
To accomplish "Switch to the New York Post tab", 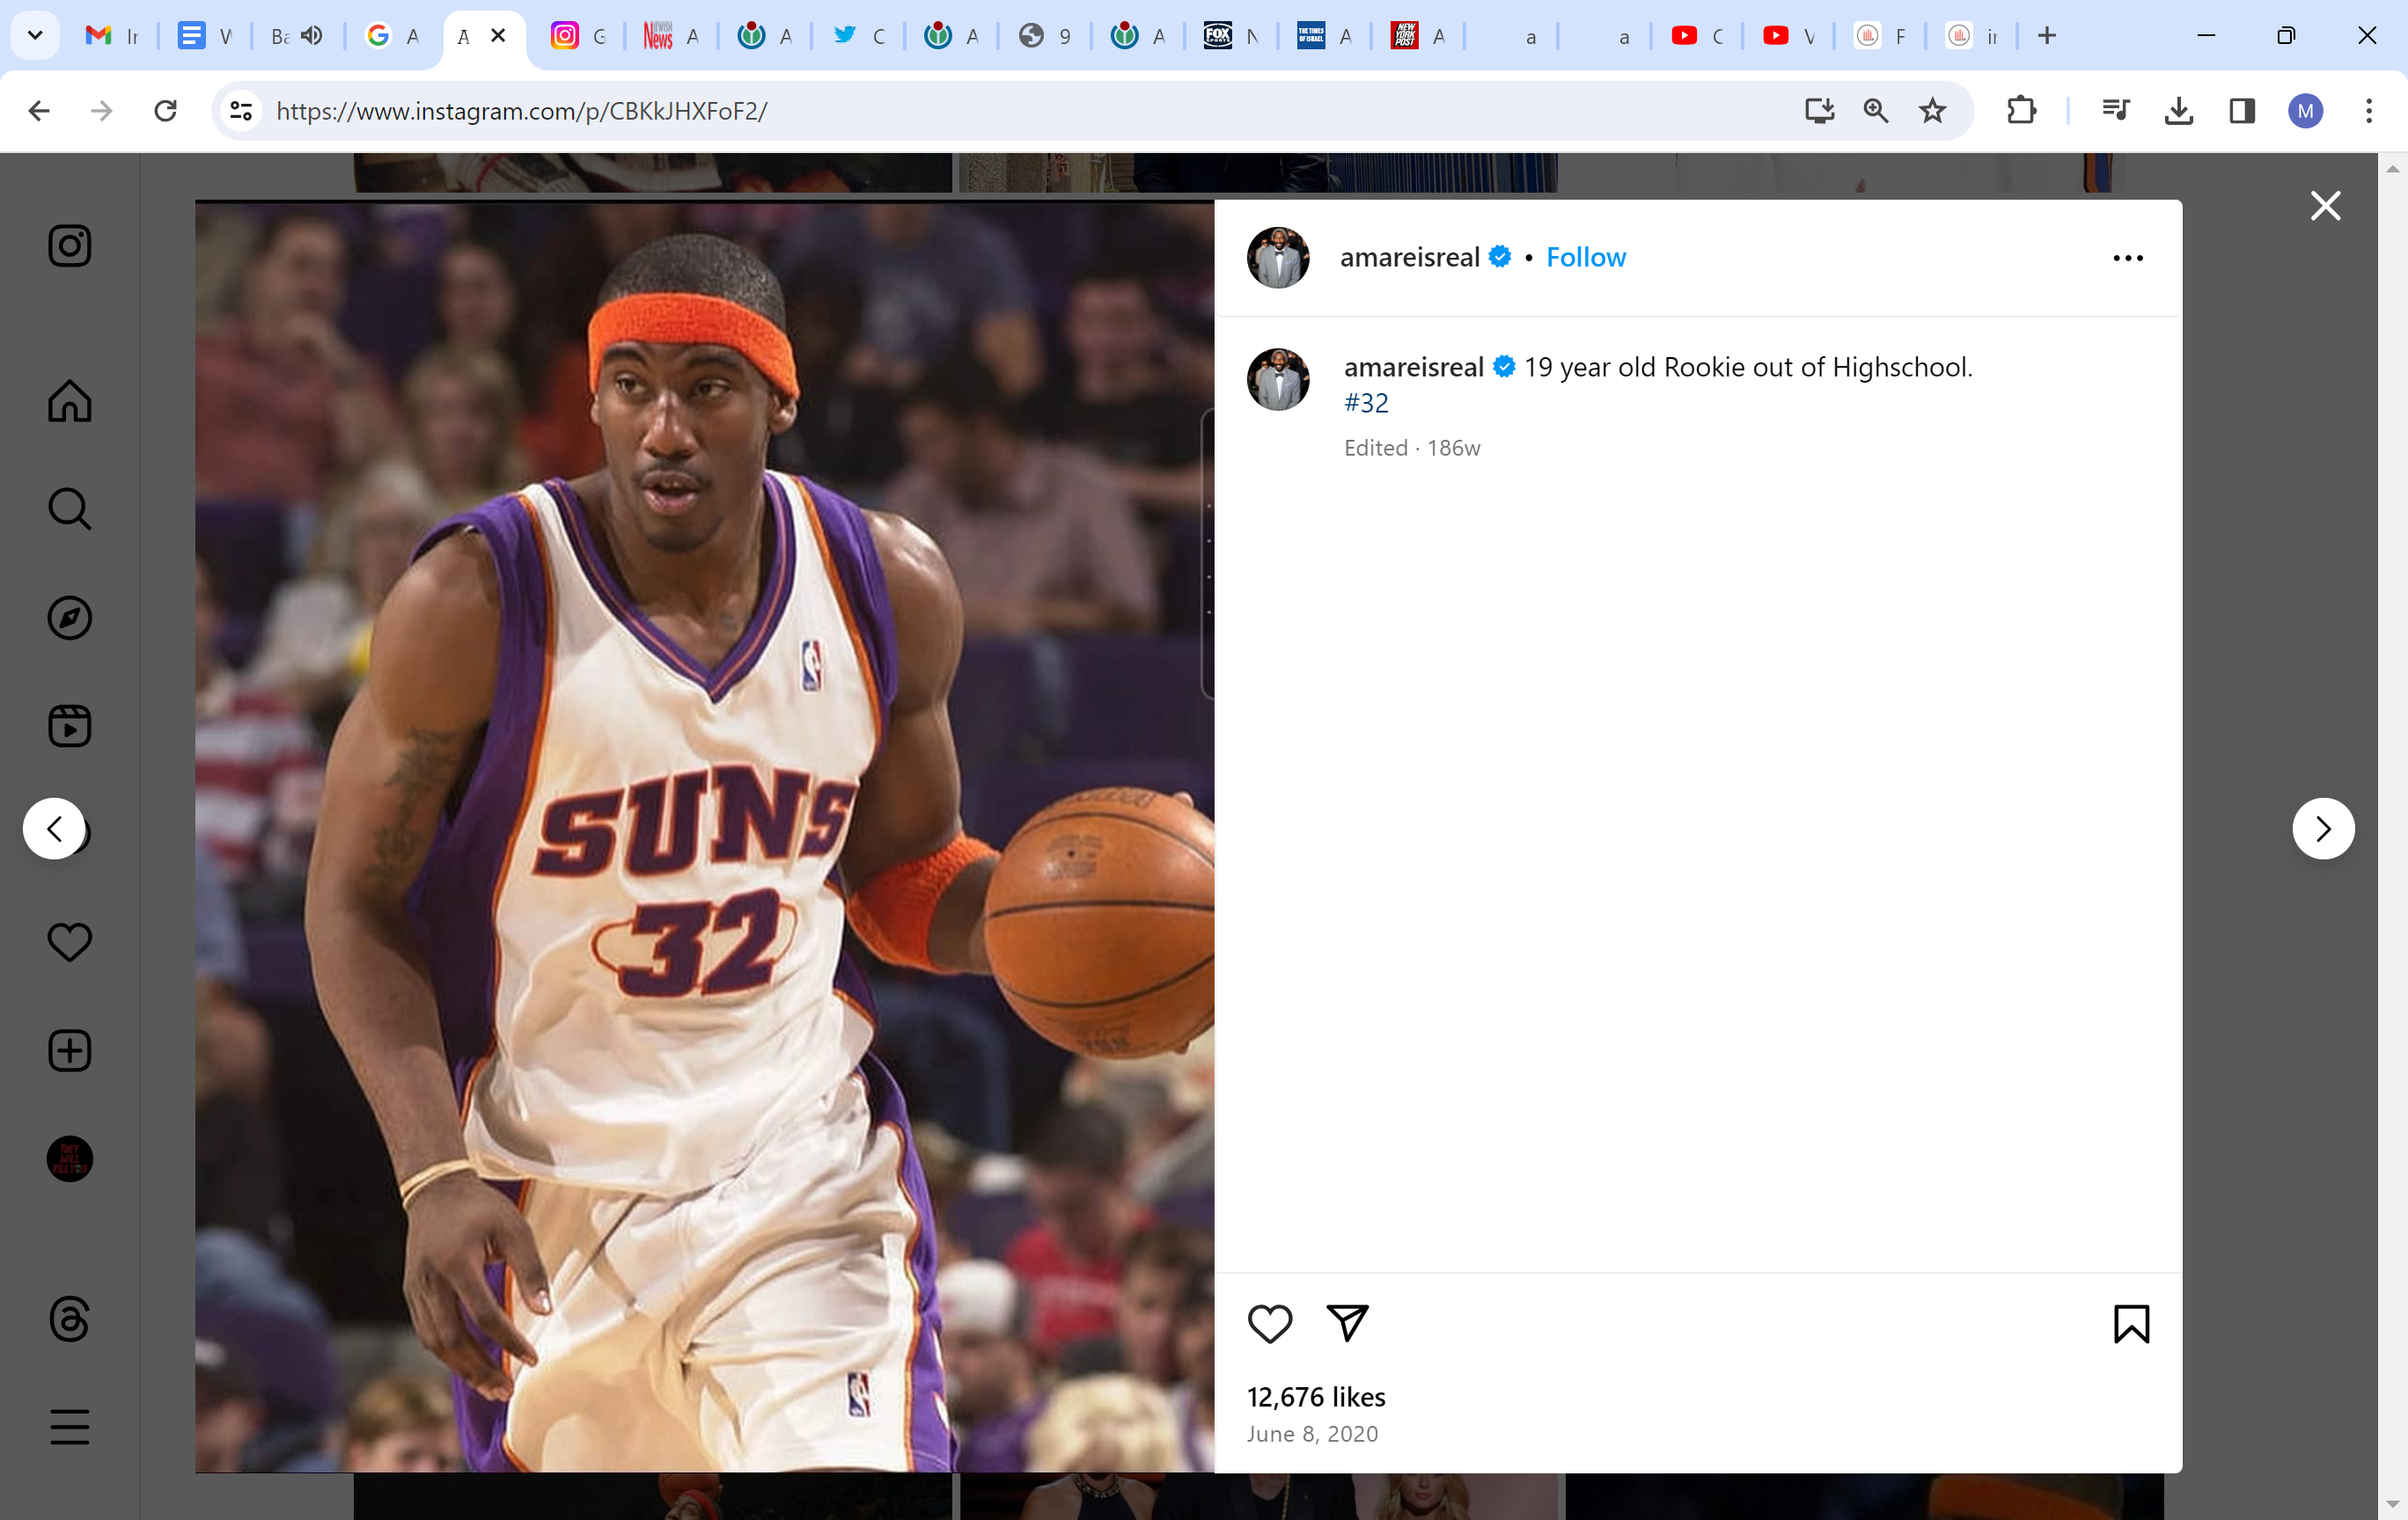I will pyautogui.click(x=1419, y=36).
